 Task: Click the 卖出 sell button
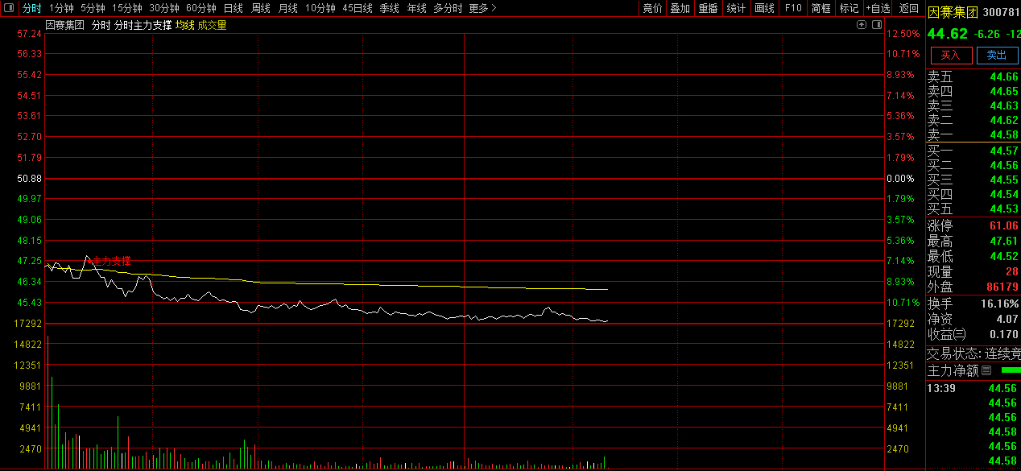[x=997, y=55]
